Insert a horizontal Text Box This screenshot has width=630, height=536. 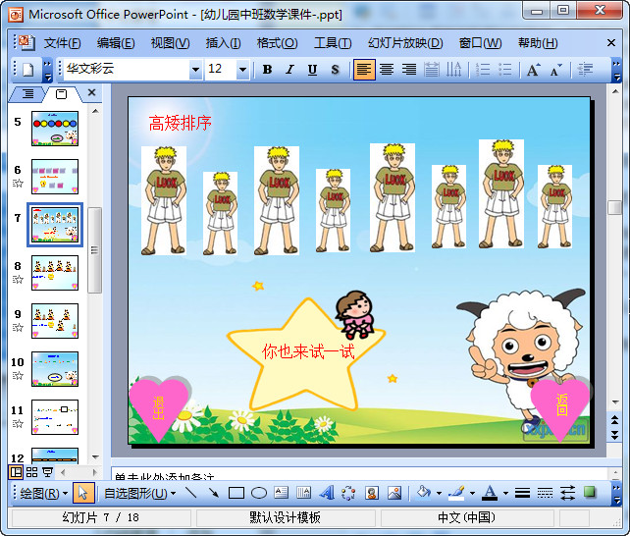tap(282, 493)
